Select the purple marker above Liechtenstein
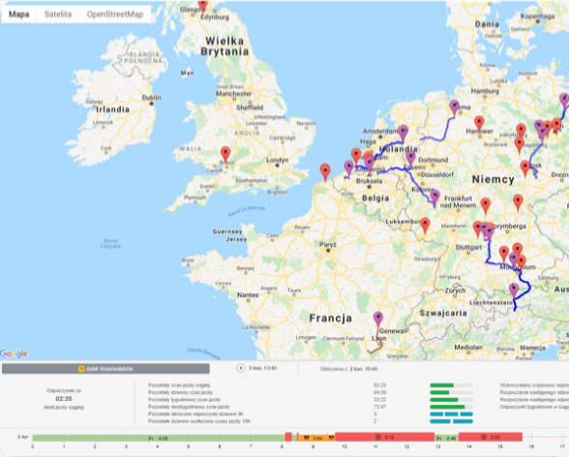This screenshot has width=569, height=457. pyautogui.click(x=514, y=290)
